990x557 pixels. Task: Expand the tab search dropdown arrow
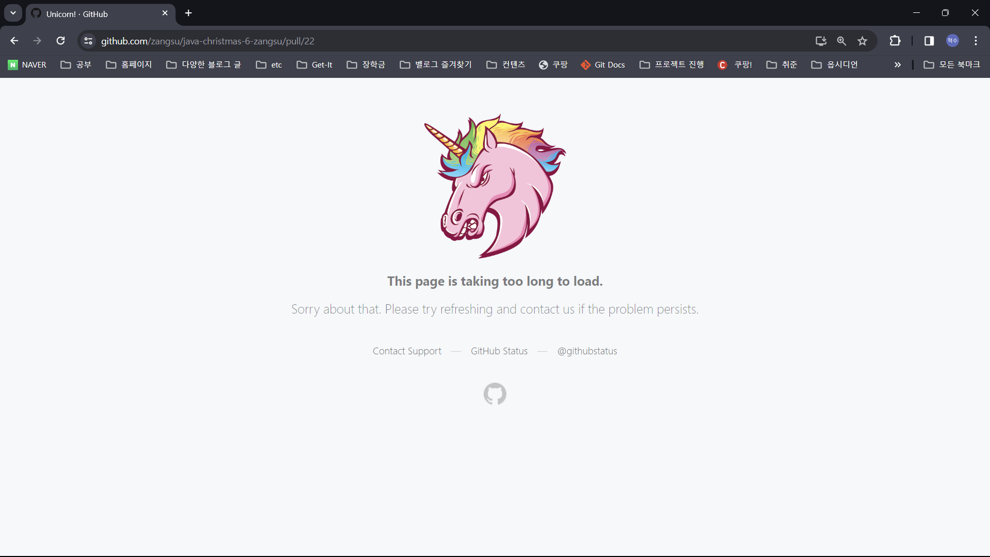point(13,13)
